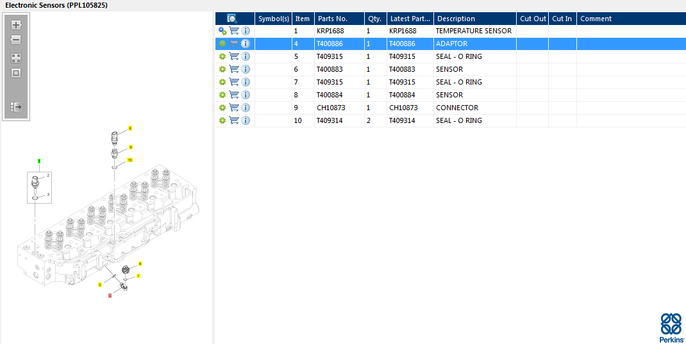Zoom in on the parts diagram
Image resolution: width=686 pixels, height=344 pixels.
click(x=16, y=25)
